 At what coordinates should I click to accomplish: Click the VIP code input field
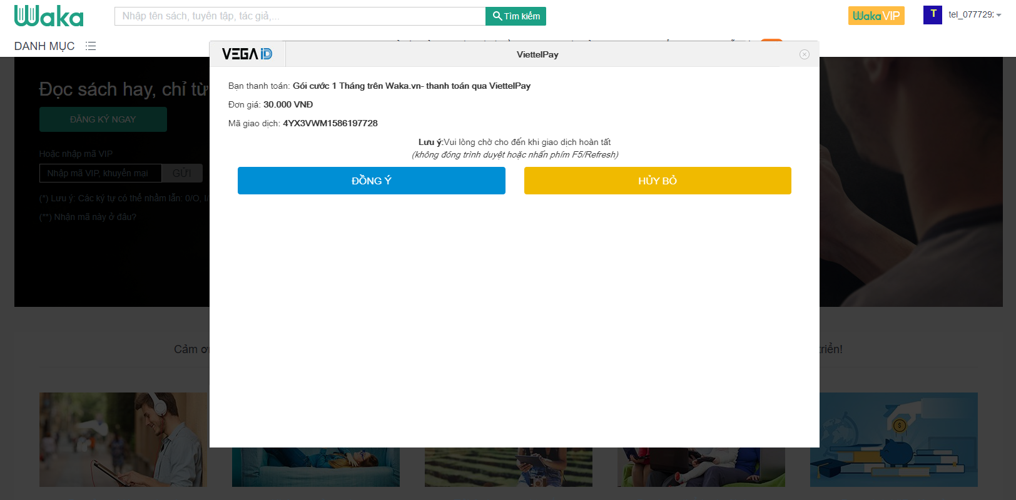(x=100, y=173)
